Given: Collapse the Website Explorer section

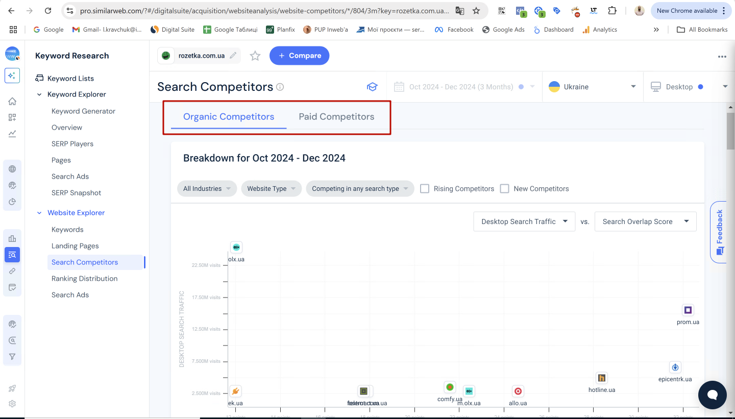Looking at the screenshot, I should click(39, 213).
